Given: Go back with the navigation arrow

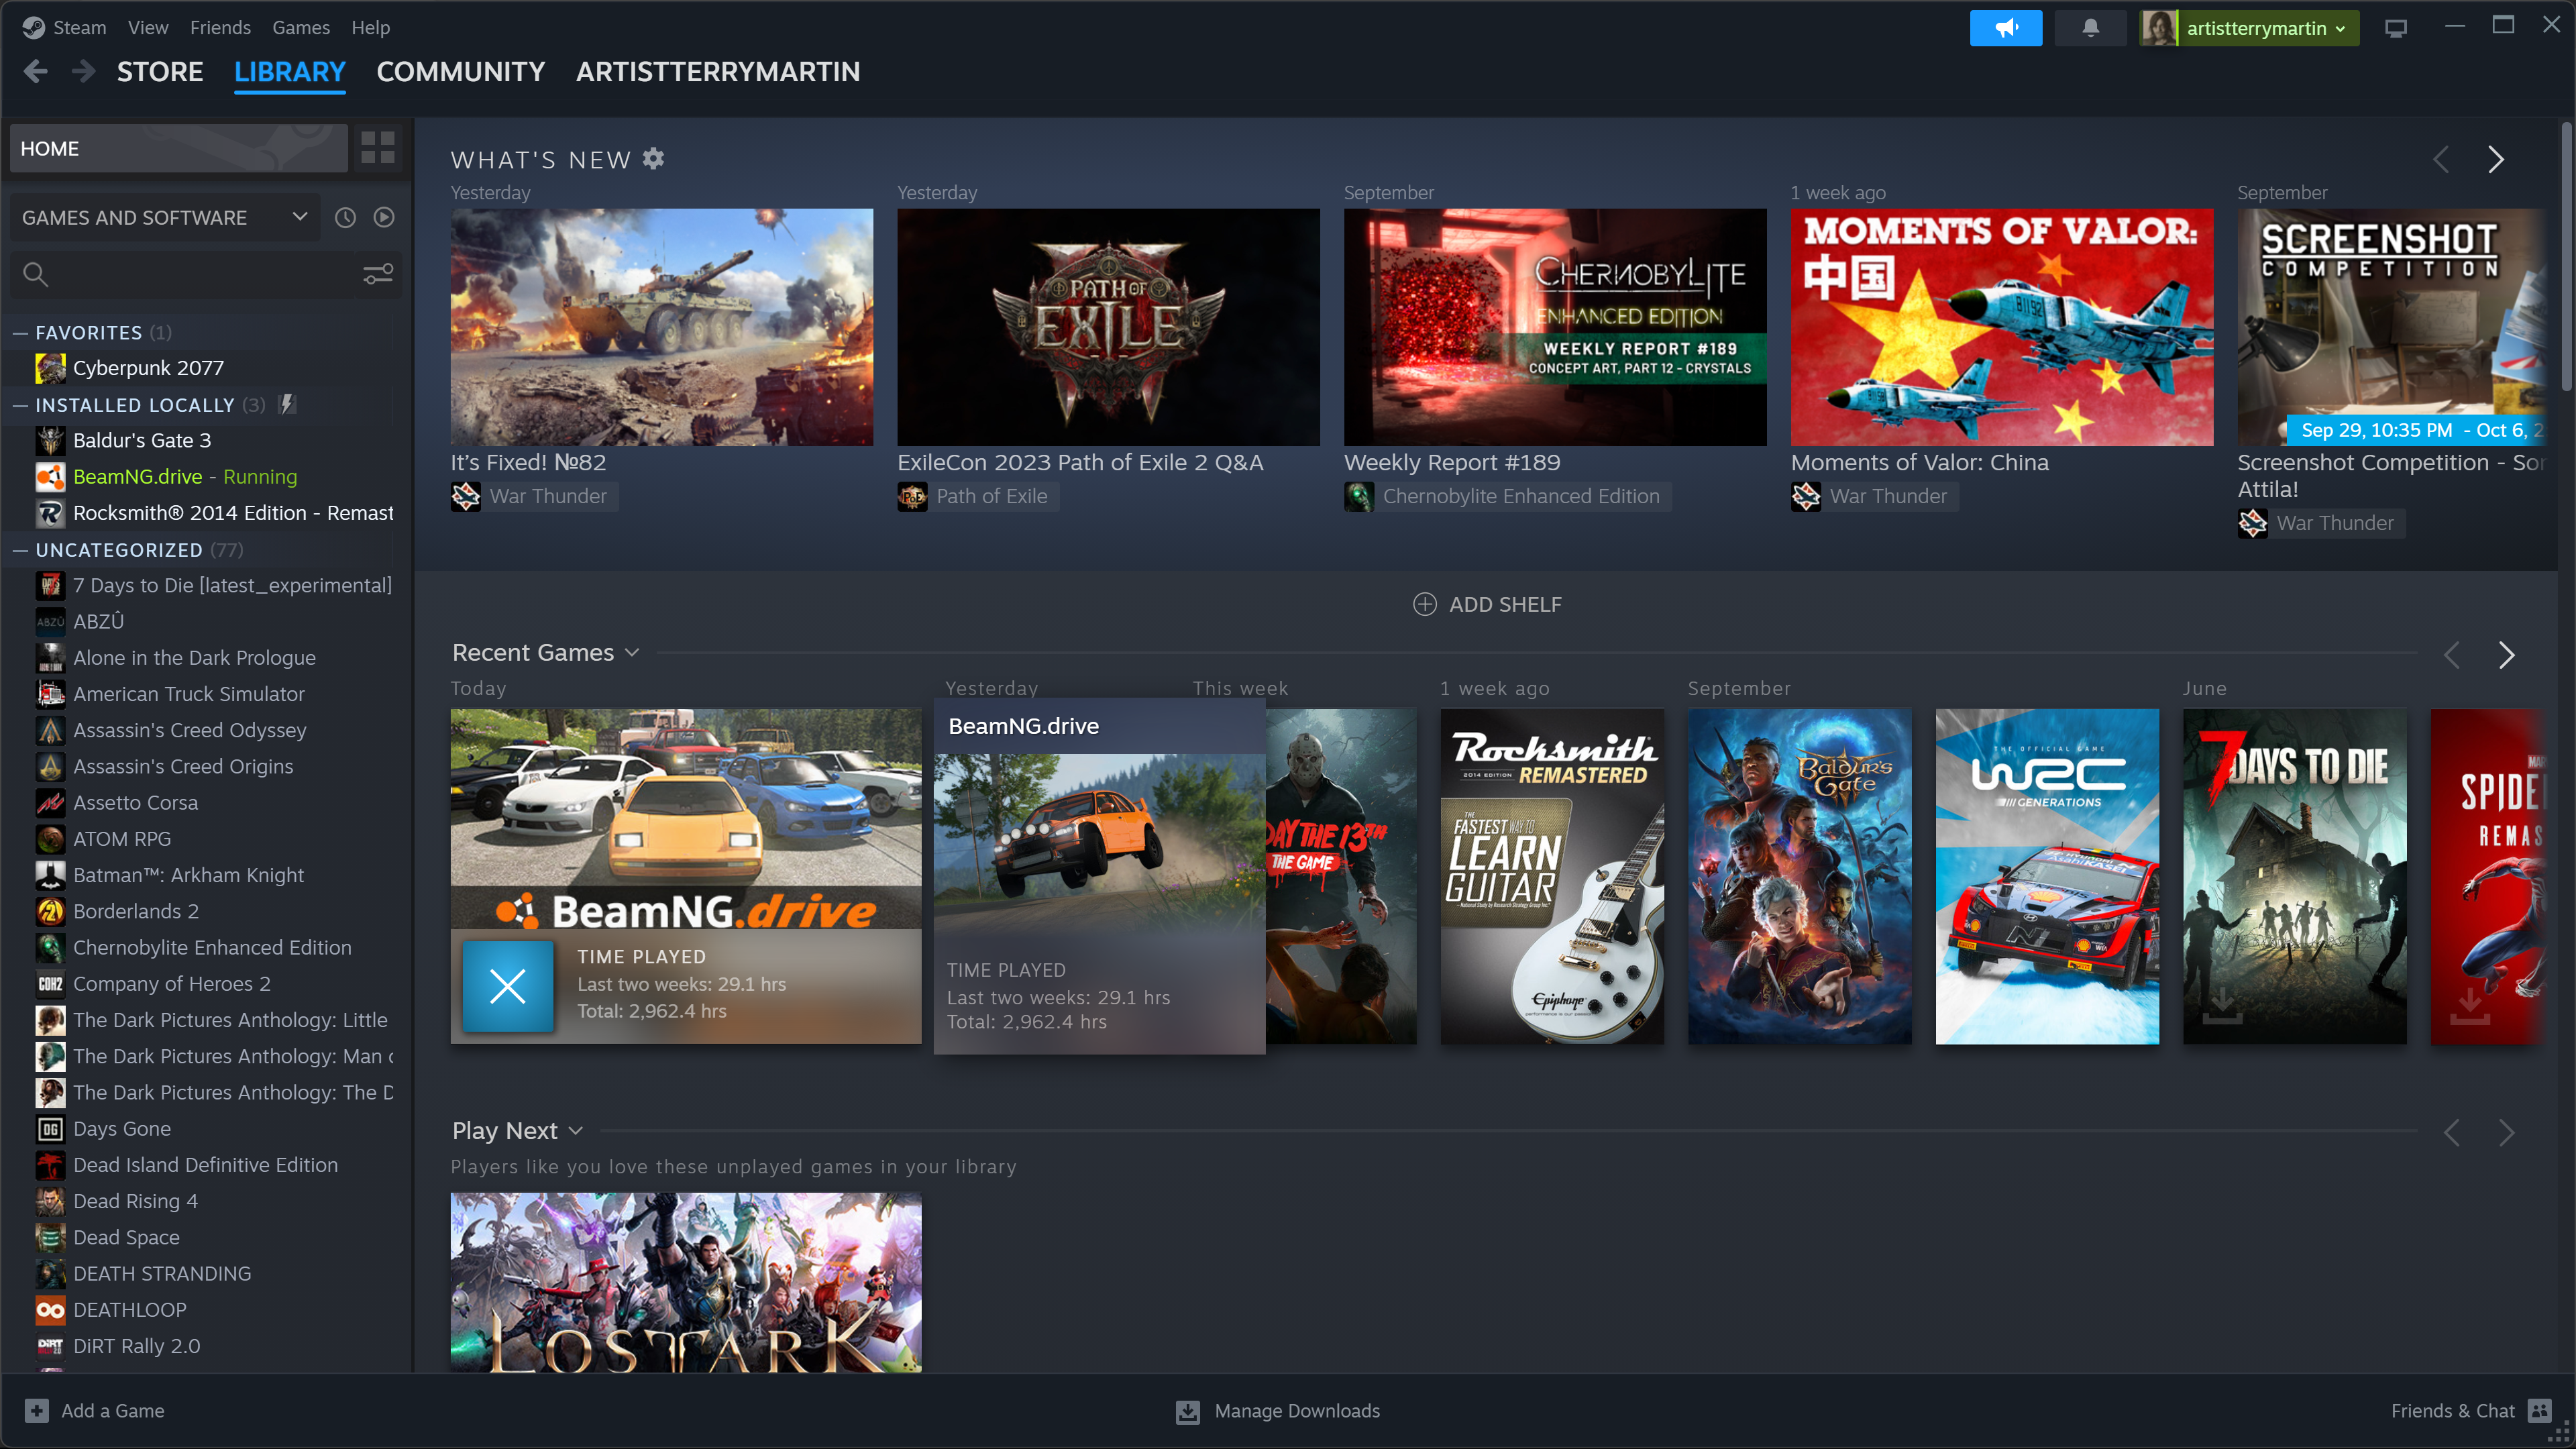Looking at the screenshot, I should point(36,72).
